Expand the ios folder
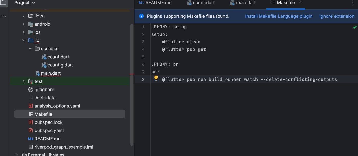 [x=23, y=32]
